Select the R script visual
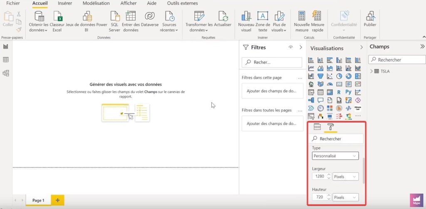This screenshot has width=426, height=209. tap(339, 92)
